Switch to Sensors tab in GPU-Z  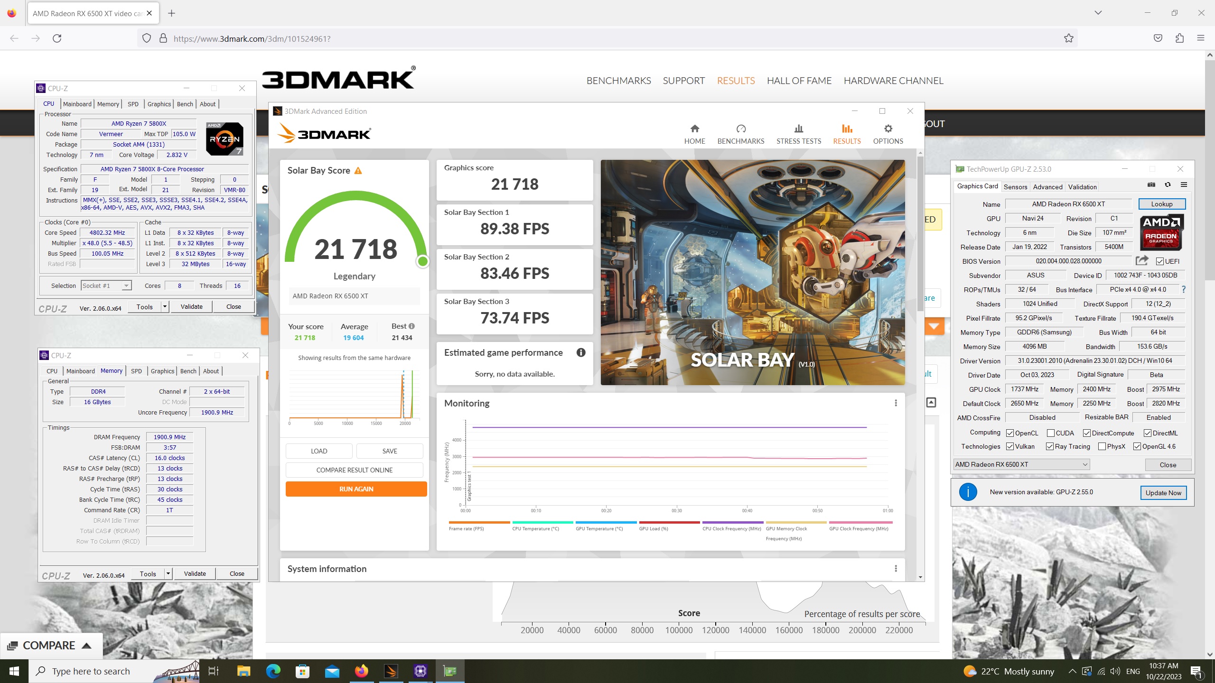[x=1015, y=187]
